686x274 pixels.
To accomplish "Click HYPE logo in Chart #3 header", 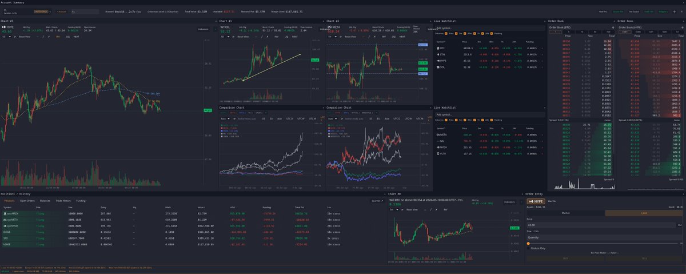I will tap(3, 27).
